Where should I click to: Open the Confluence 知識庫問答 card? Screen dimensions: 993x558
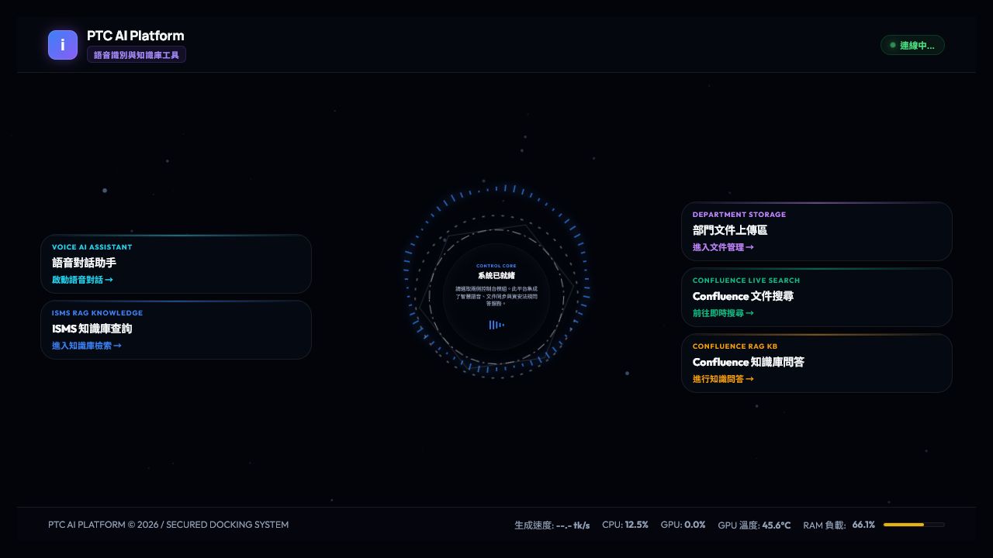click(x=817, y=363)
